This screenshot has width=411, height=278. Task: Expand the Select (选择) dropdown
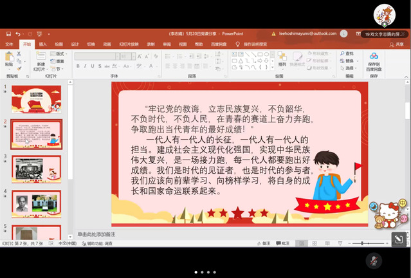point(348,68)
